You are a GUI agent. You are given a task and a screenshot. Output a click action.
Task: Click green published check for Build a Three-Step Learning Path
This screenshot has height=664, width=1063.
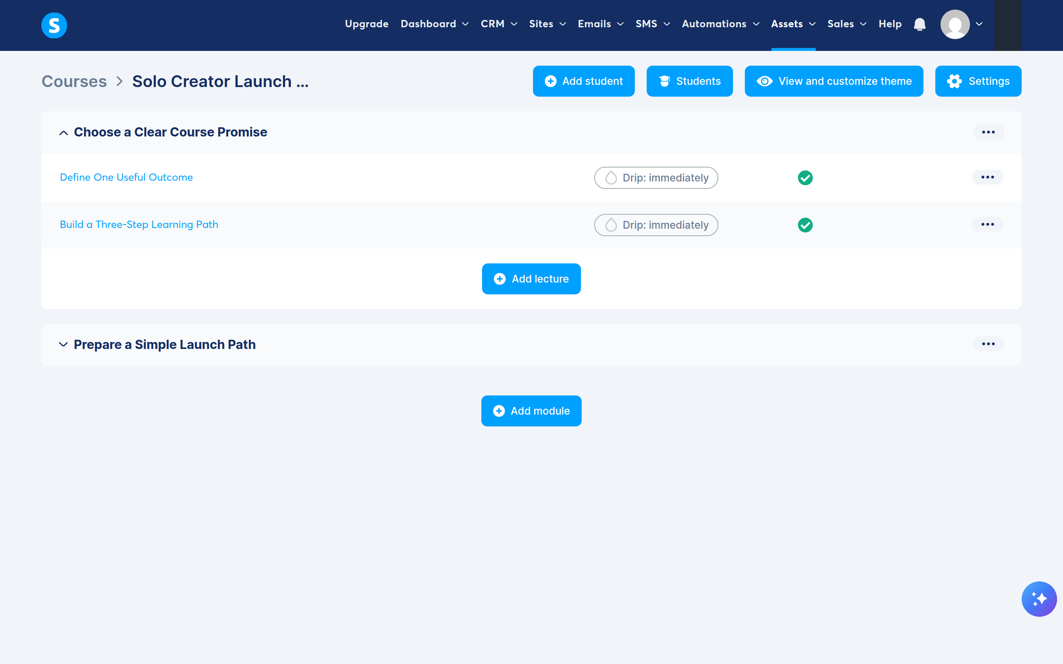pos(805,225)
